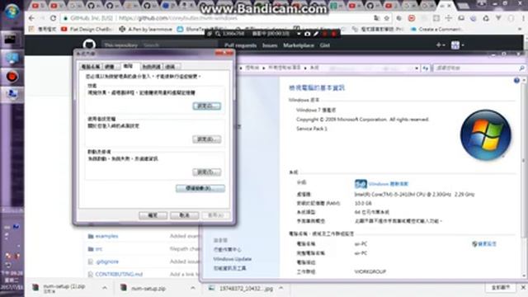Select the second tab in system dialog
The width and height of the screenshot is (528, 297).
[111, 67]
